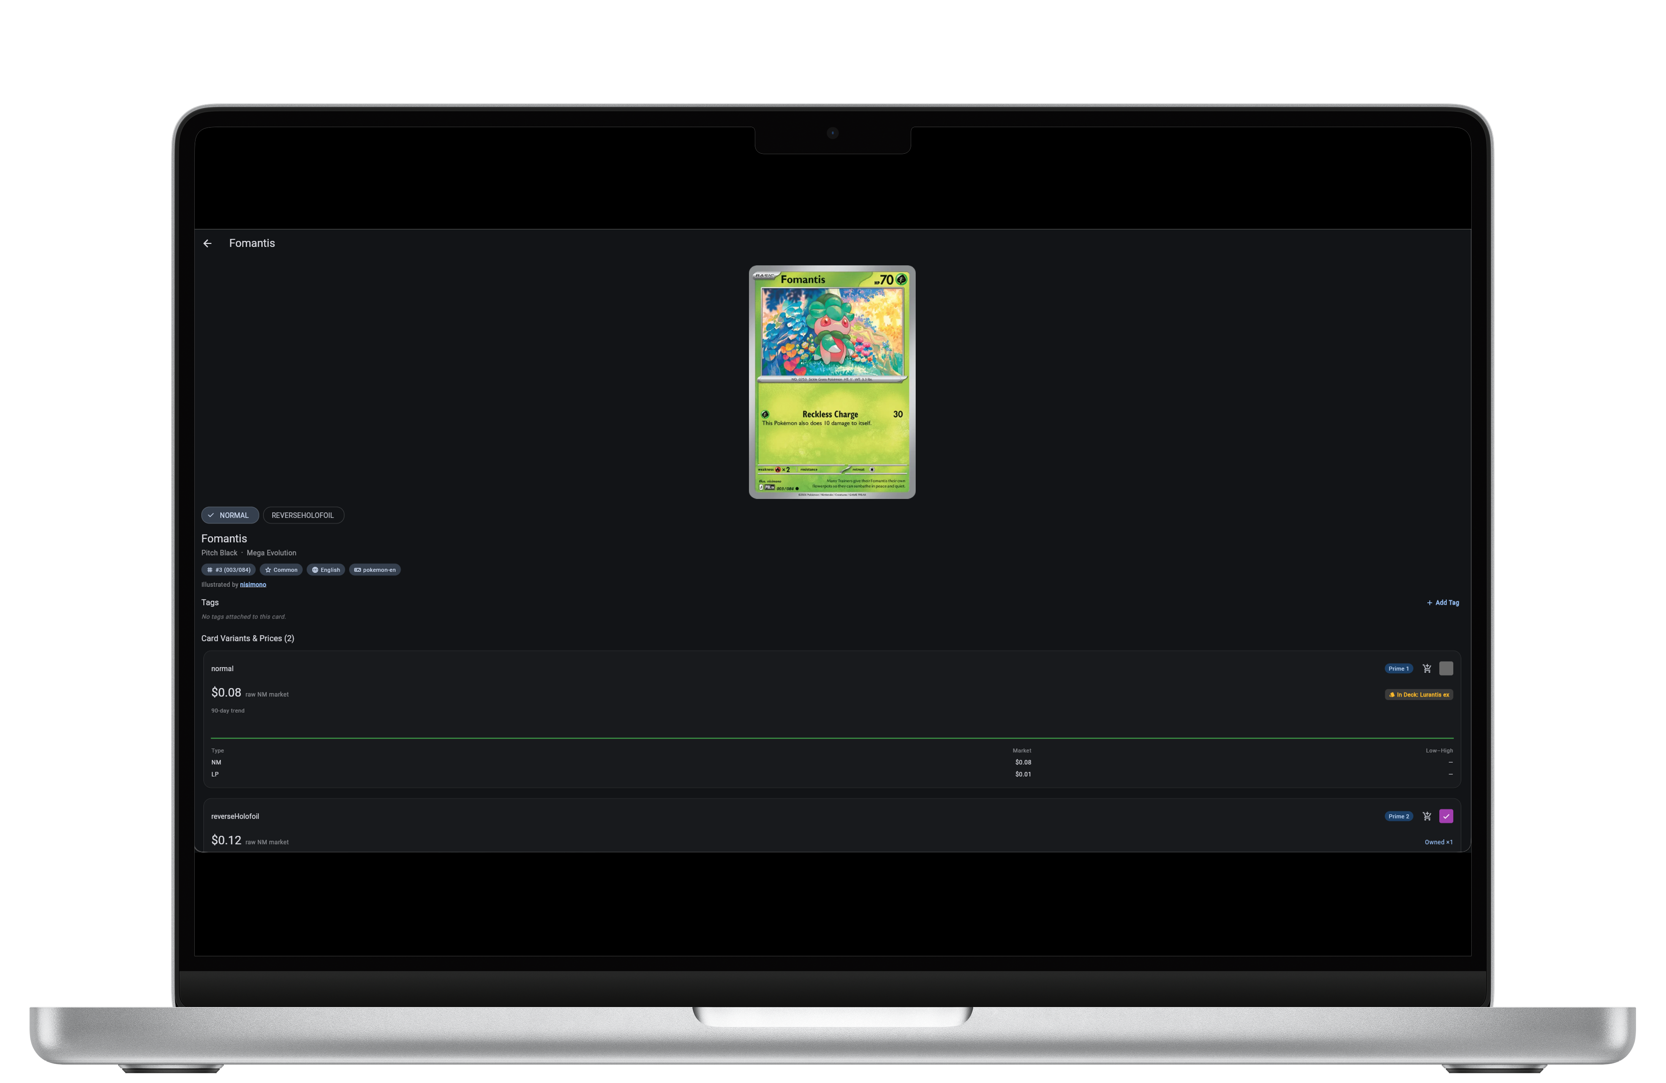
Task: Uncheck the reverseHolofoil owned checkbox
Action: coord(1446,816)
